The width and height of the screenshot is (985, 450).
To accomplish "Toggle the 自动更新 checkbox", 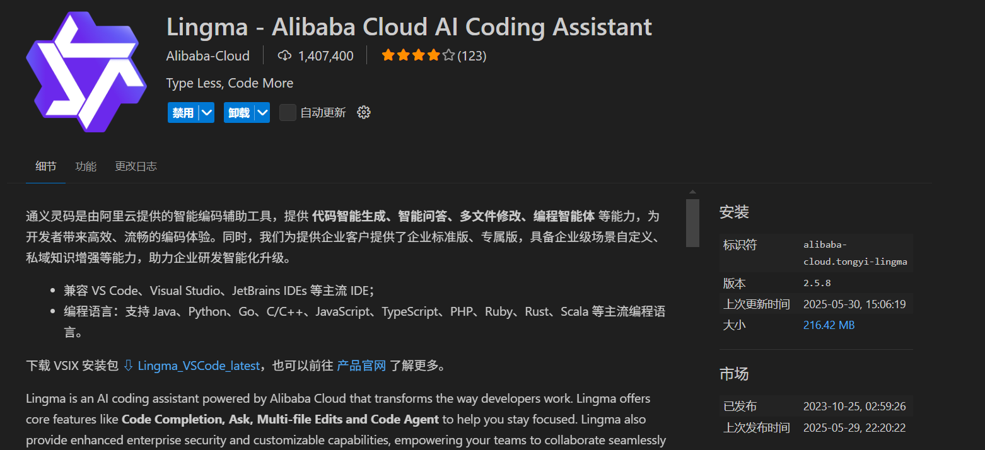I will click(288, 113).
